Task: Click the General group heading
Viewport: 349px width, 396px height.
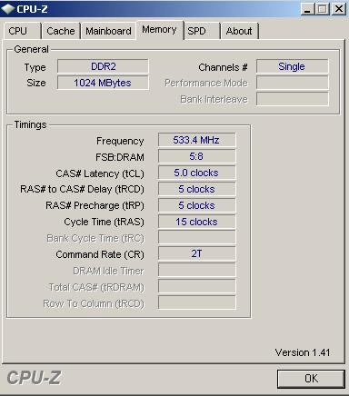Action: pos(31,49)
